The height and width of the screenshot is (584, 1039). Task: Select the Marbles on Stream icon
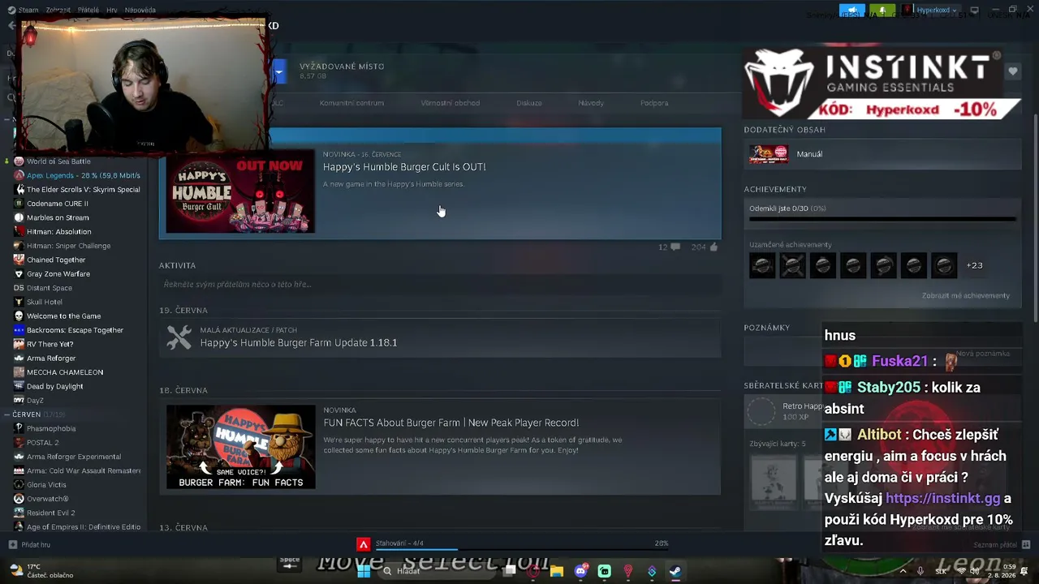point(19,217)
